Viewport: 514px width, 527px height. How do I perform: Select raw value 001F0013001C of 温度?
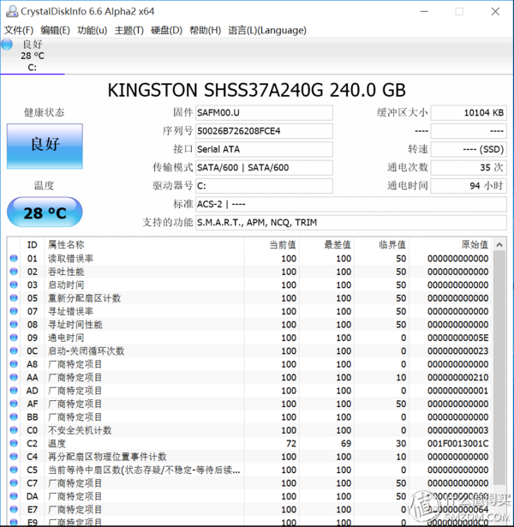click(458, 443)
